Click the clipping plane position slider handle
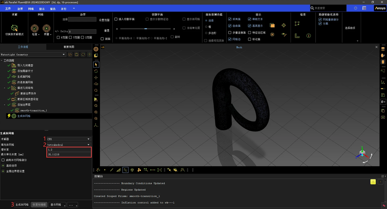 coord(146,29)
